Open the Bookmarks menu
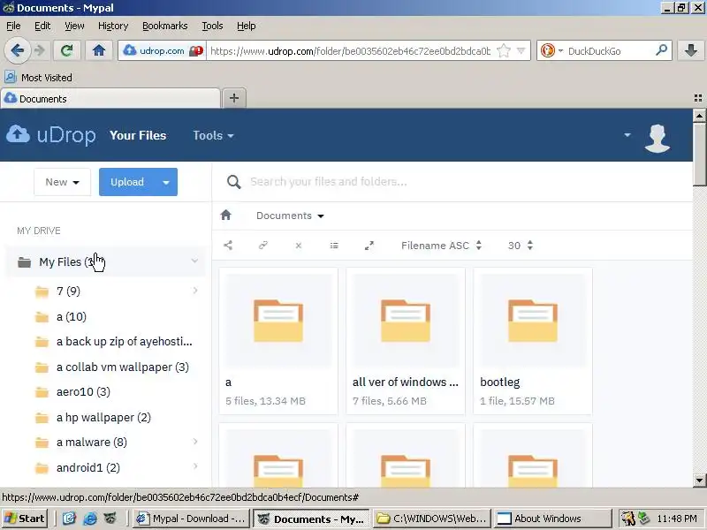 [x=165, y=26]
